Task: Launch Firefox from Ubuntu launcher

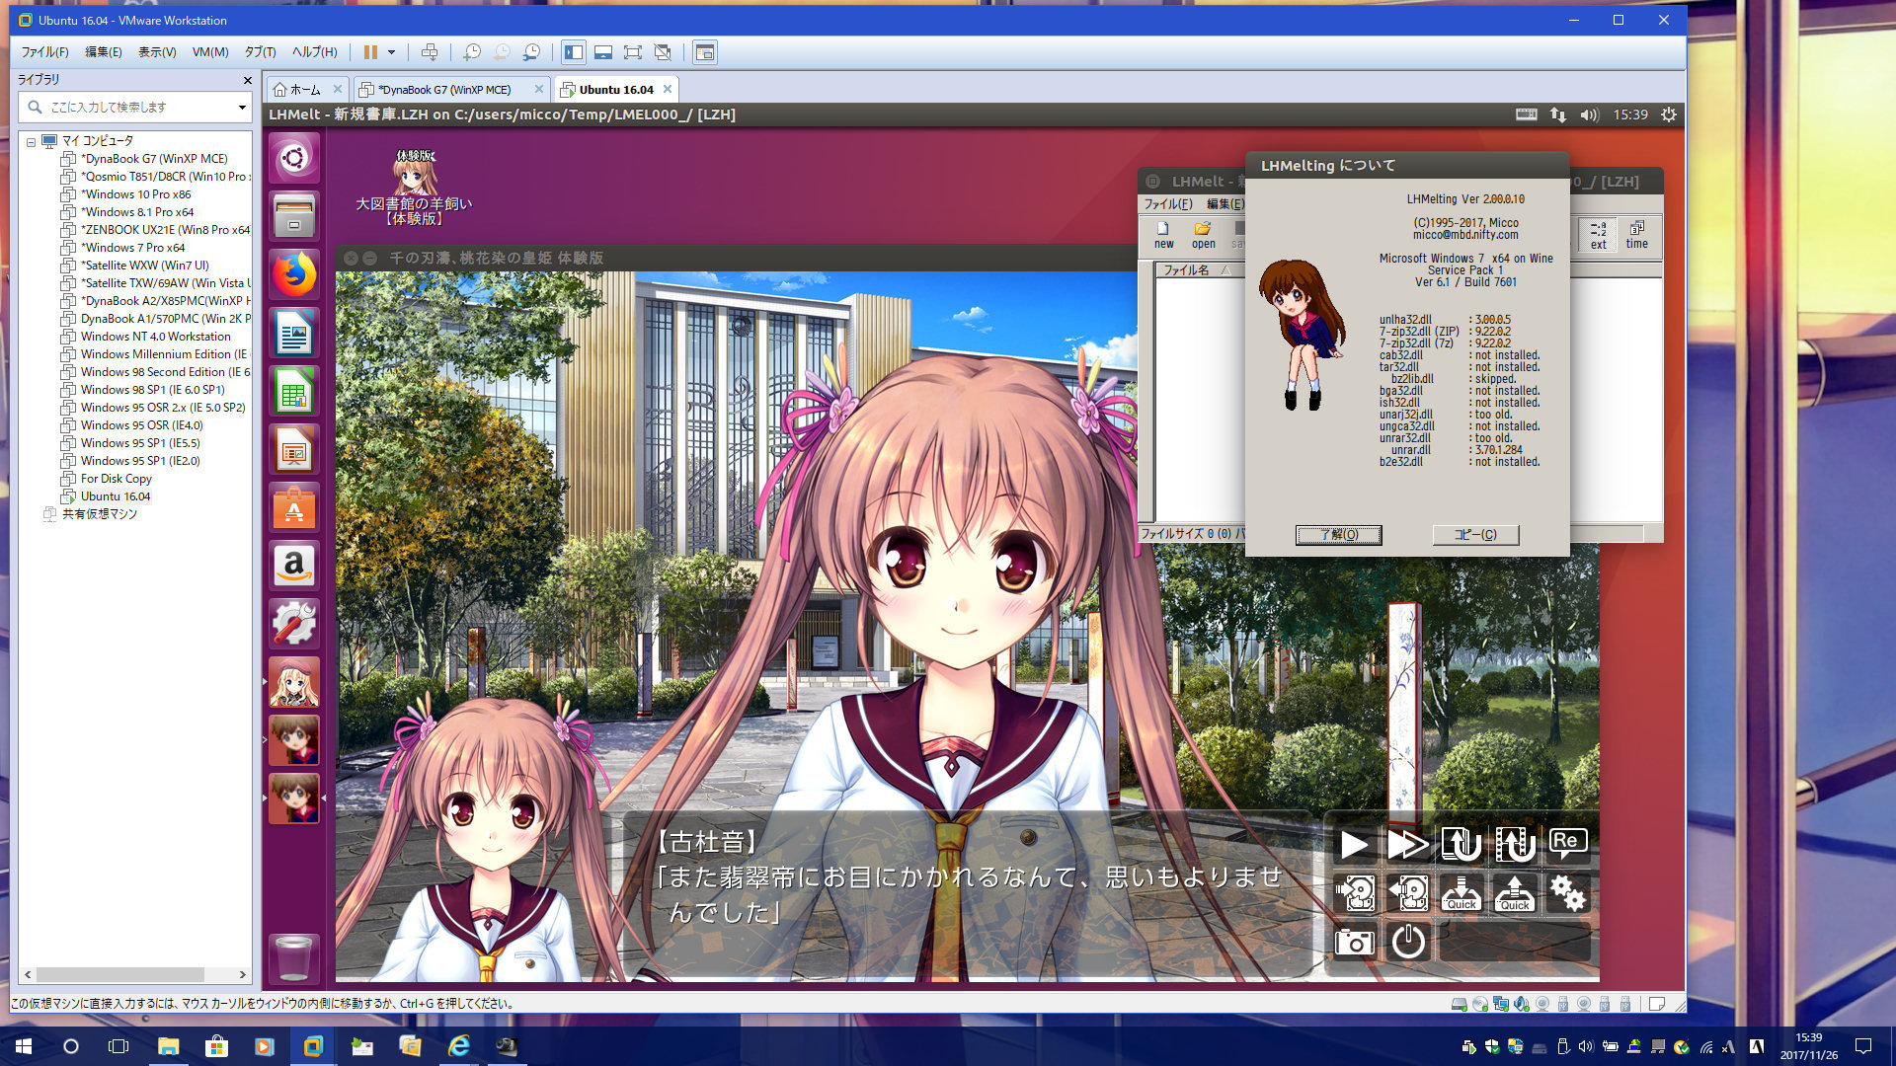Action: [x=294, y=274]
